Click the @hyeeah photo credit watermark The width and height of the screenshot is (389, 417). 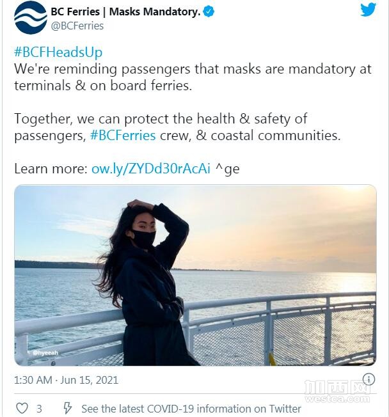click(45, 353)
